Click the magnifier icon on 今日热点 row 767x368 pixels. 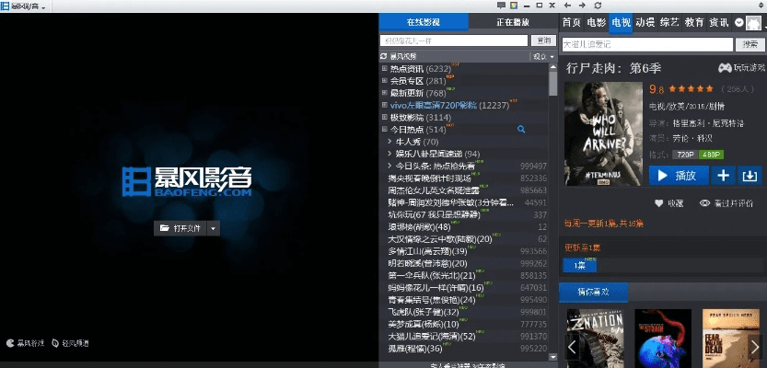[521, 130]
